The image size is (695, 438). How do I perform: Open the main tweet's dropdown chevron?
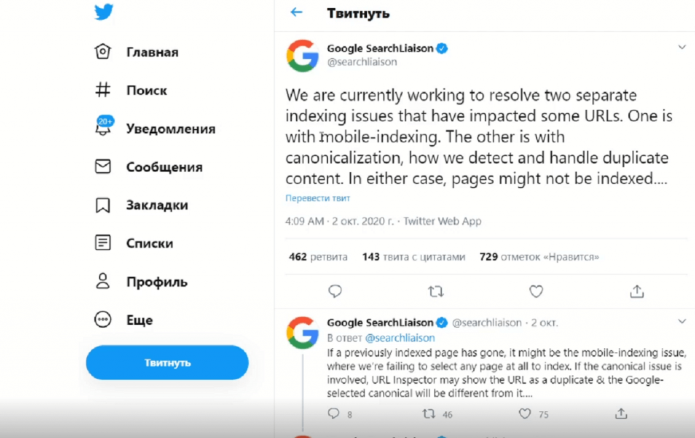(681, 47)
